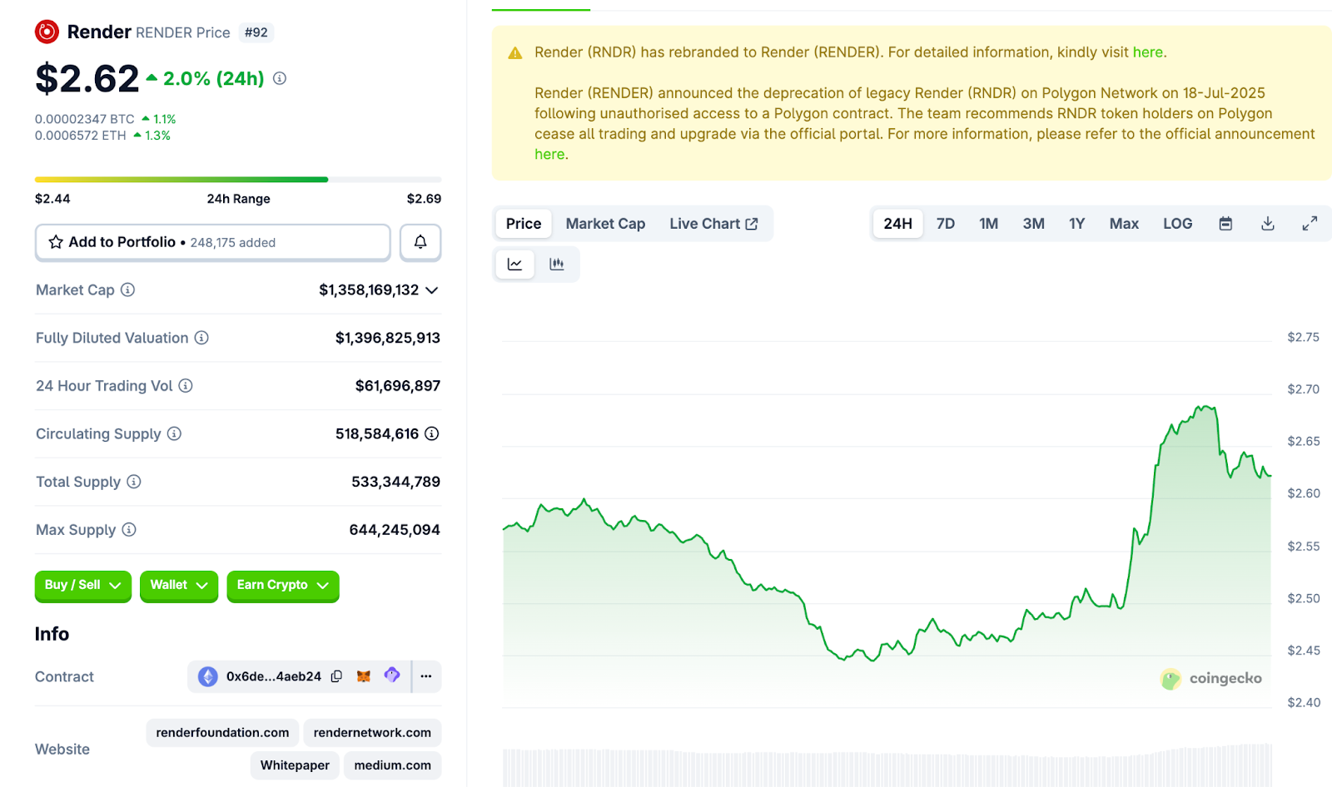
Task: Click info icon next to Market Cap
Action: [x=127, y=290]
